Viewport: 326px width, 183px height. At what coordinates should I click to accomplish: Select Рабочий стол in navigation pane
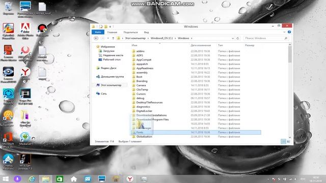click(112, 59)
